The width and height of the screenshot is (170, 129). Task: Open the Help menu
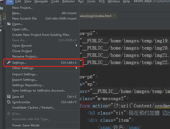click(126, 1)
